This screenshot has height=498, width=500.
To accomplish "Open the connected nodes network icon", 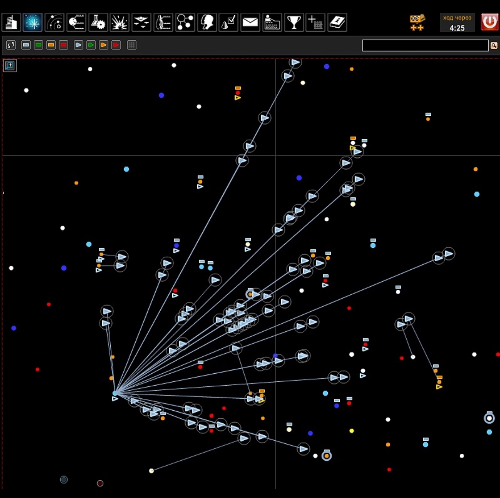I will [185, 22].
